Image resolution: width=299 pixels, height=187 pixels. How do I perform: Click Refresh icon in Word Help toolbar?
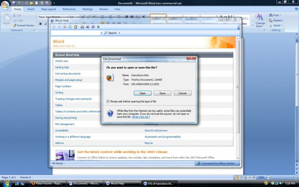[x=70, y=27]
